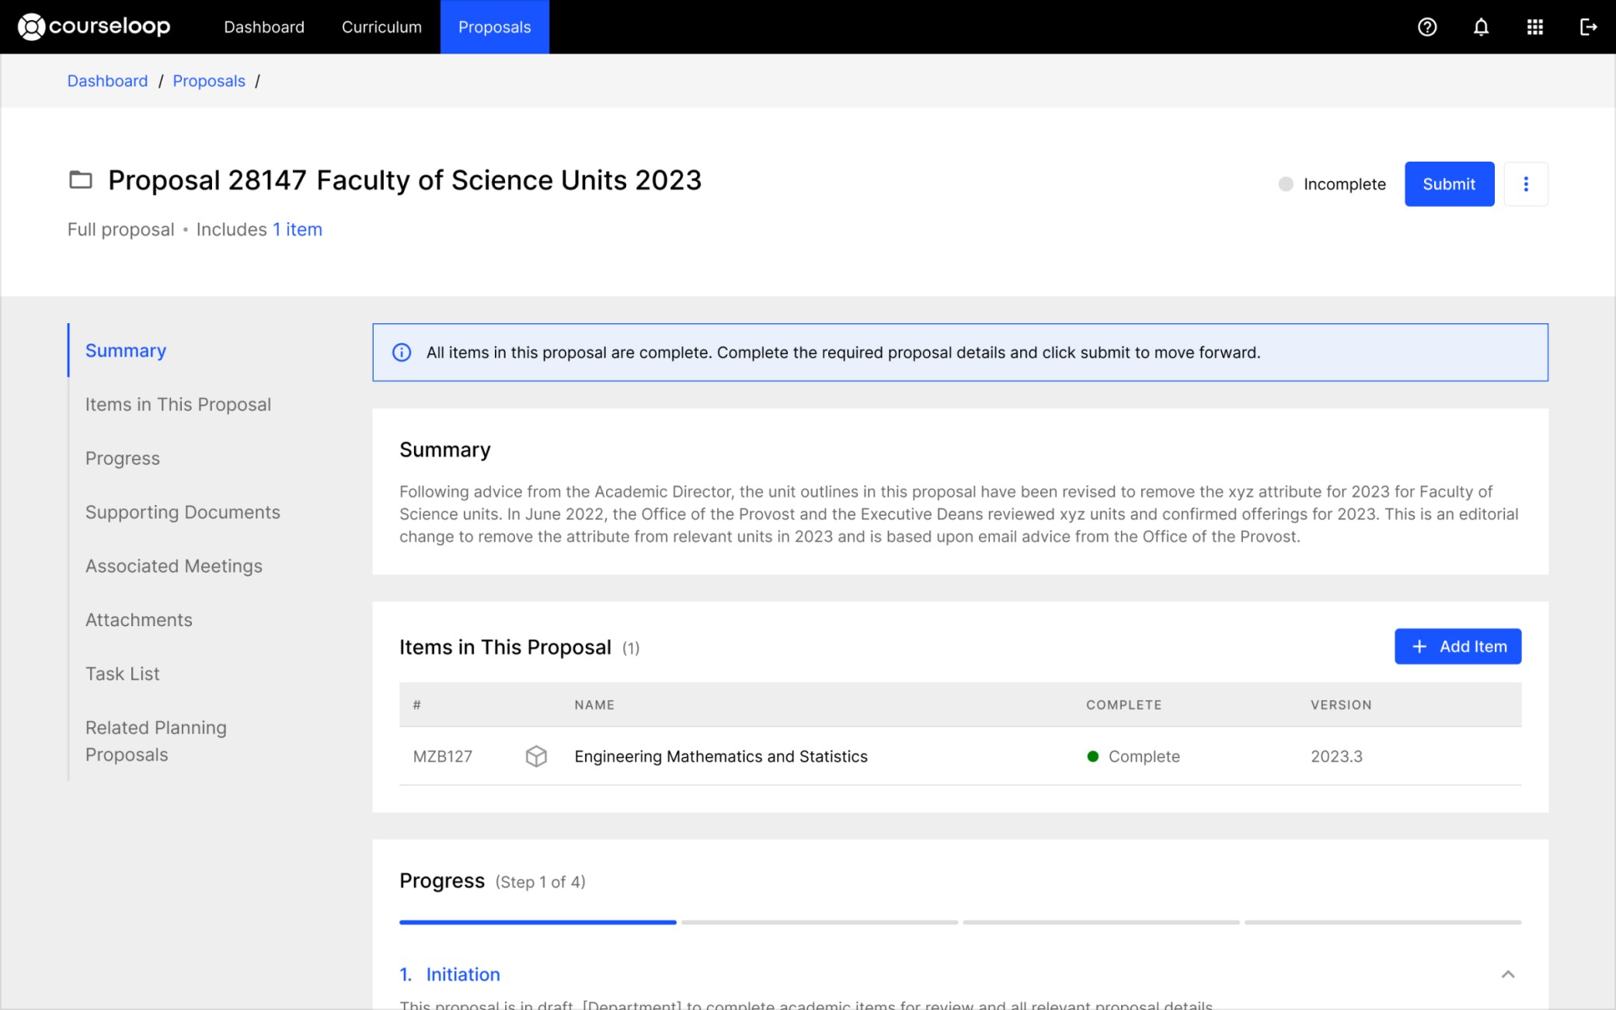Screen dimensions: 1616x1010
Task: Click the '1 item' link
Action: point(297,229)
